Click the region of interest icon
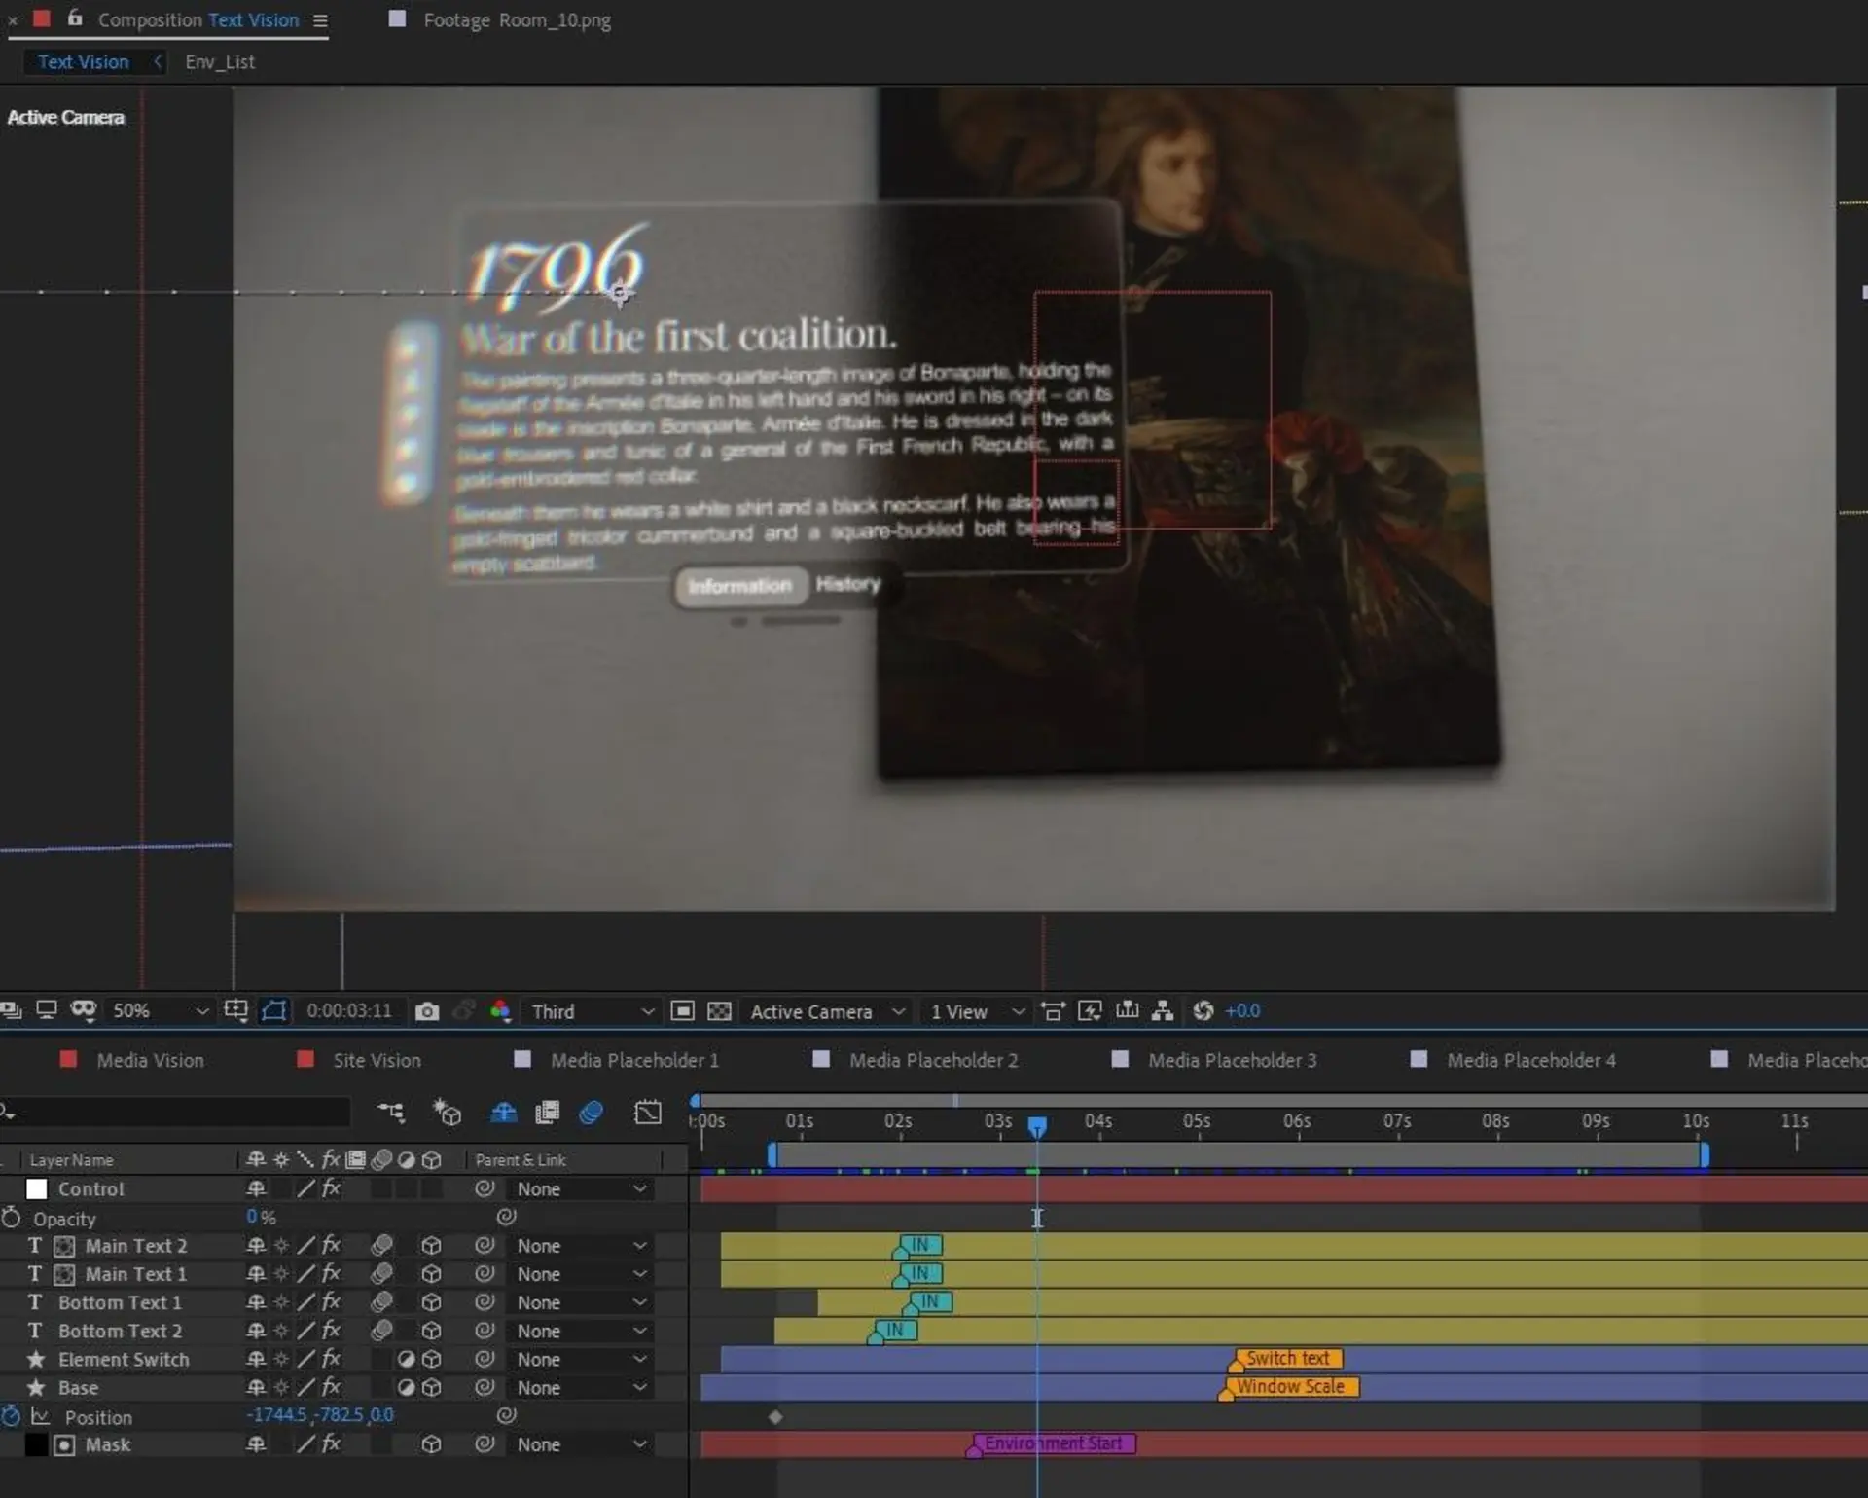1868x1498 pixels. click(683, 1011)
